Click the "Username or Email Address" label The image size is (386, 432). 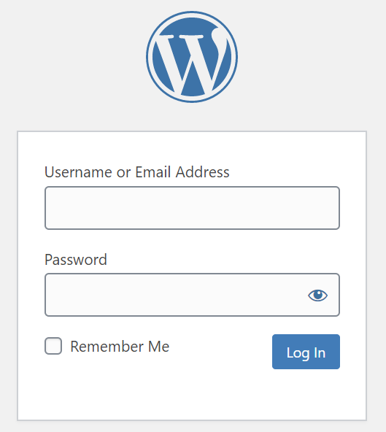click(x=137, y=172)
